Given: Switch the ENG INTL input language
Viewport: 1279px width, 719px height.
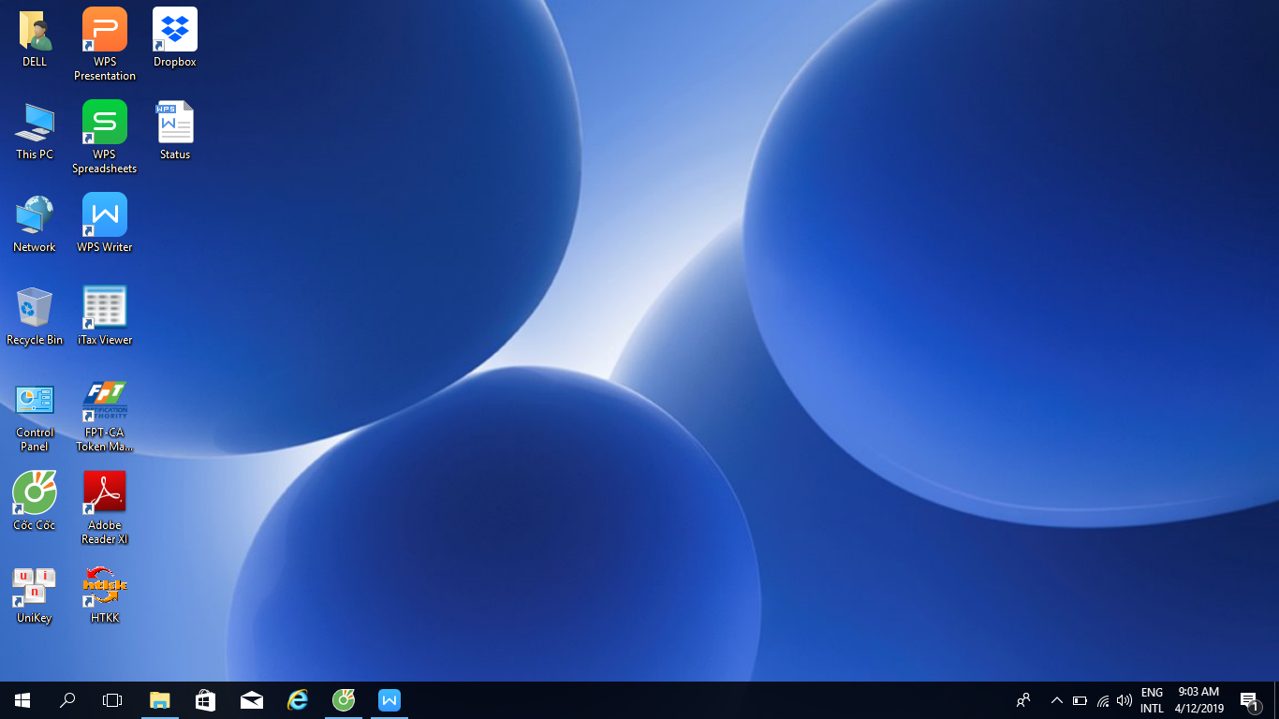Looking at the screenshot, I should coord(1152,700).
